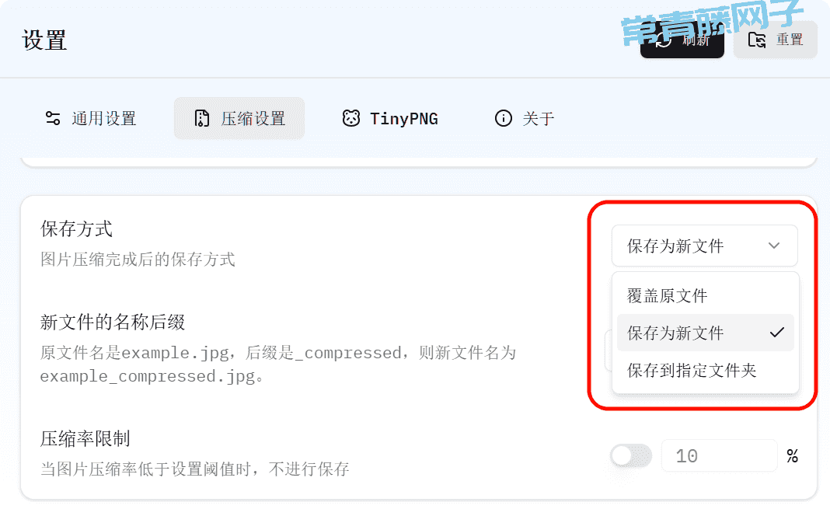Click the file-archive icon beside 压缩设置
Image resolution: width=830 pixels, height=509 pixels.
(202, 118)
